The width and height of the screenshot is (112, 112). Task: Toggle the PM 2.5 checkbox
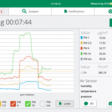1,104
